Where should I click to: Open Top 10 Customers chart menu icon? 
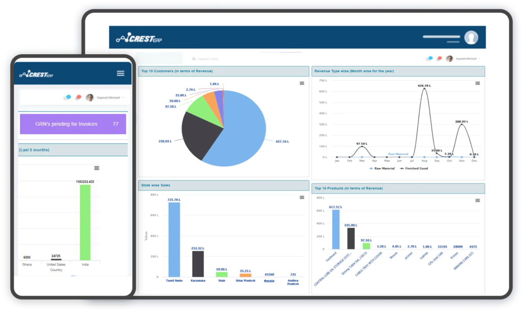302,83
